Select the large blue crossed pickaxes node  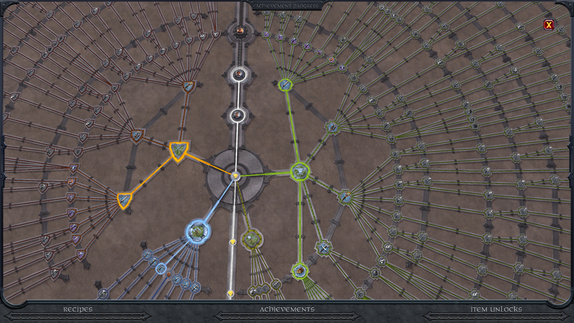[x=197, y=232]
